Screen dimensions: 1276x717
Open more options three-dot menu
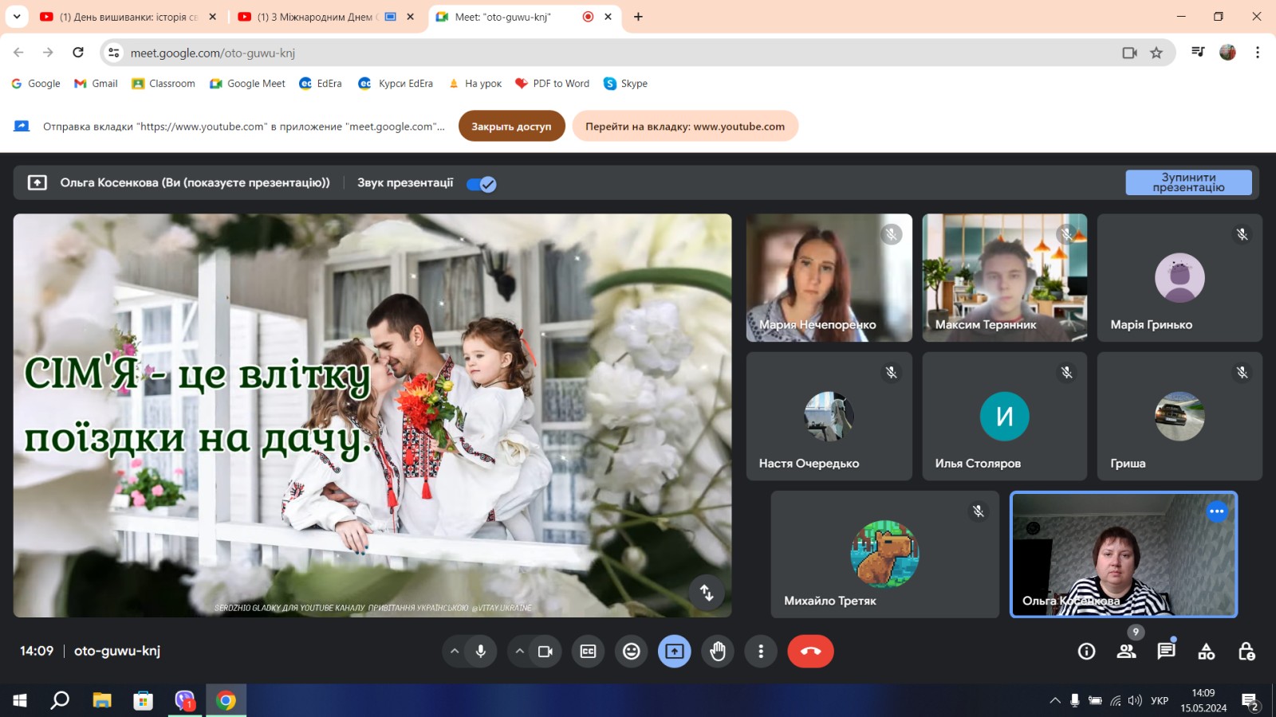761,652
